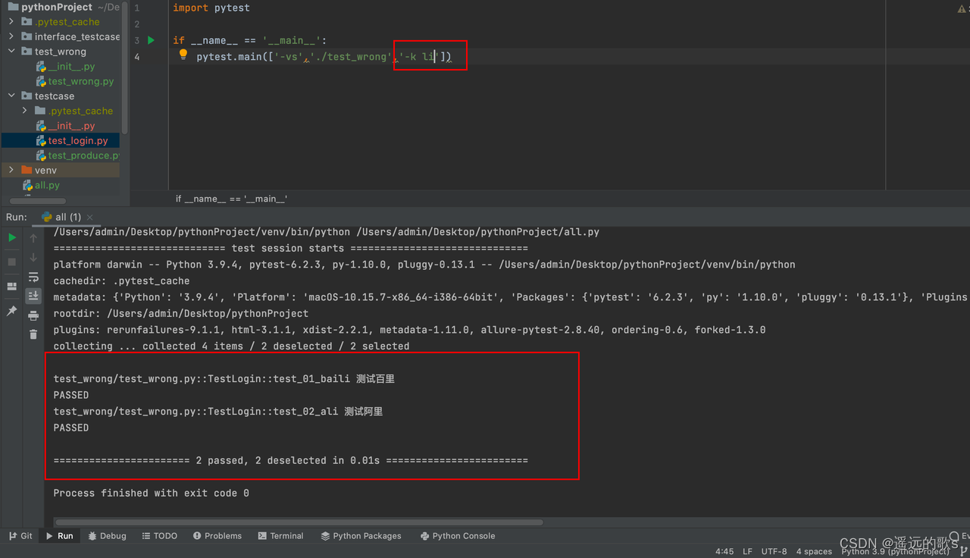This screenshot has width=970, height=558.
Task: Click the 4:45 caret position in the status bar
Action: click(724, 551)
